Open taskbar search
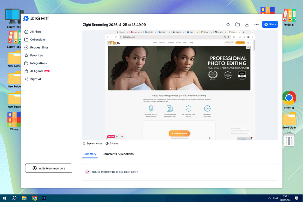Image resolution: width=303 pixels, height=202 pixels. pos(14,198)
